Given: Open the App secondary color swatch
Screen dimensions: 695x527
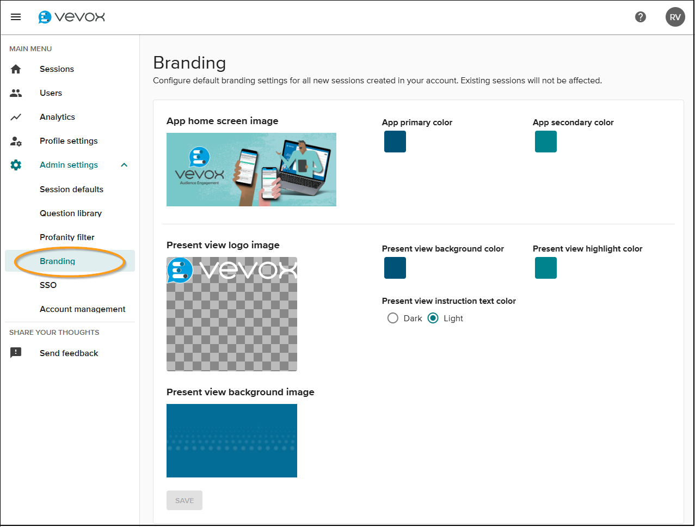Looking at the screenshot, I should [546, 142].
